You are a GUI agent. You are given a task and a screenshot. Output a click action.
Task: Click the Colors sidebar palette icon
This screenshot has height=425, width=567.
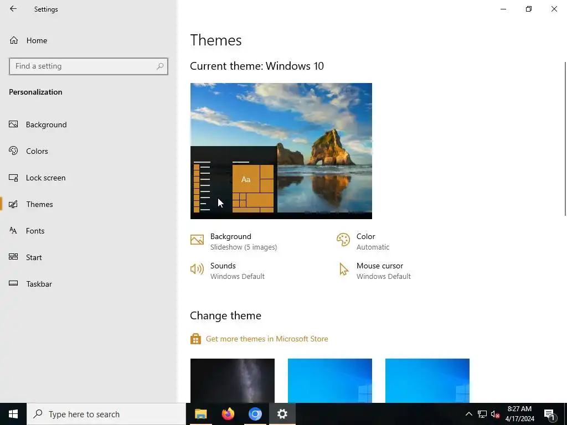tap(13, 151)
